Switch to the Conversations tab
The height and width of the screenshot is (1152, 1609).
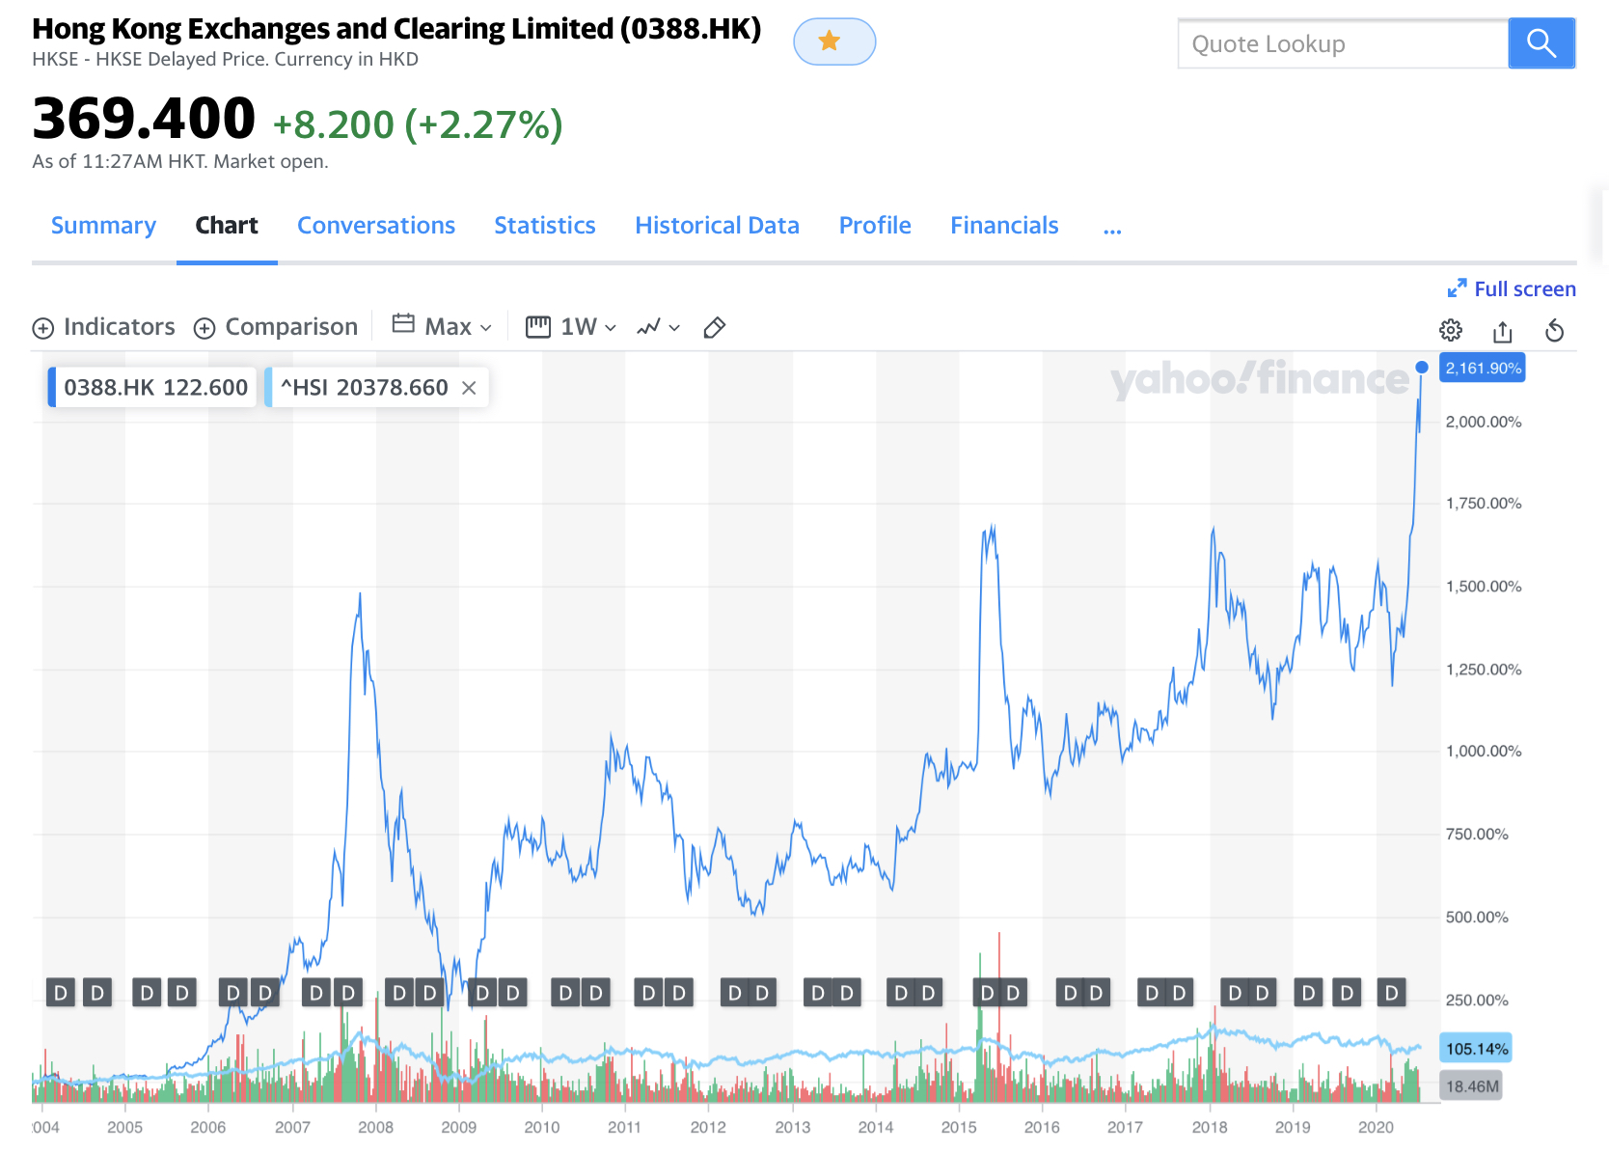[376, 226]
